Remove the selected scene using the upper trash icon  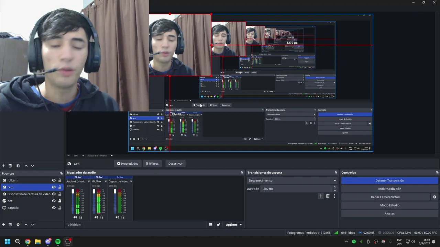[x=10, y=166]
